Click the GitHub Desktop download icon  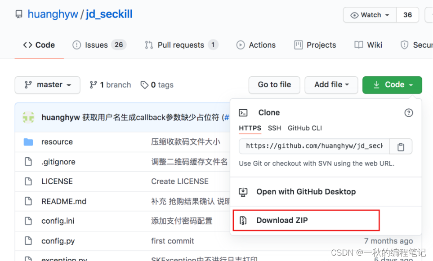pos(243,192)
